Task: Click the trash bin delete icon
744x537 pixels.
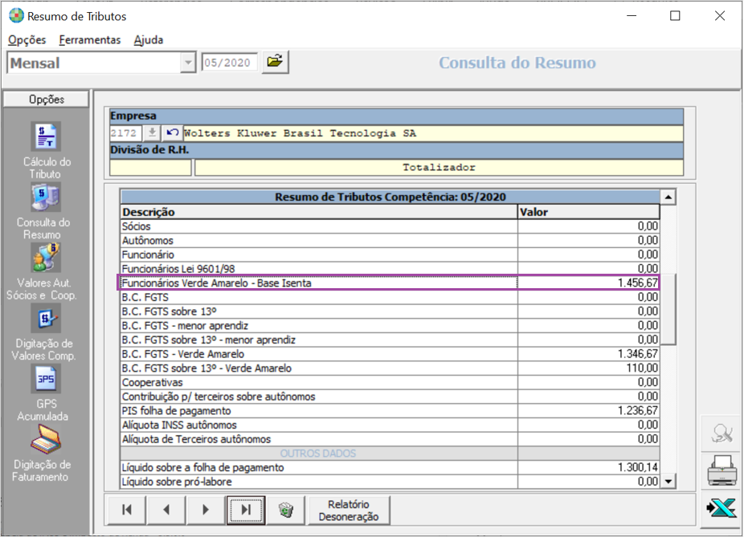Action: [286, 510]
